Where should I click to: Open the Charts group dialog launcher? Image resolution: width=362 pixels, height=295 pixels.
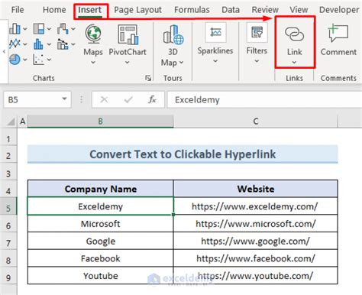[148, 78]
